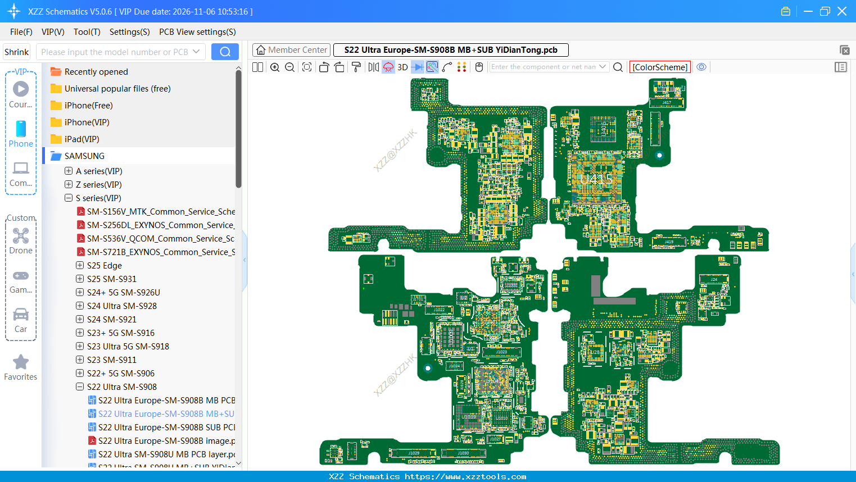Expand the S23 Ultra 5G SM-S918 folder
856x482 pixels.
point(80,346)
